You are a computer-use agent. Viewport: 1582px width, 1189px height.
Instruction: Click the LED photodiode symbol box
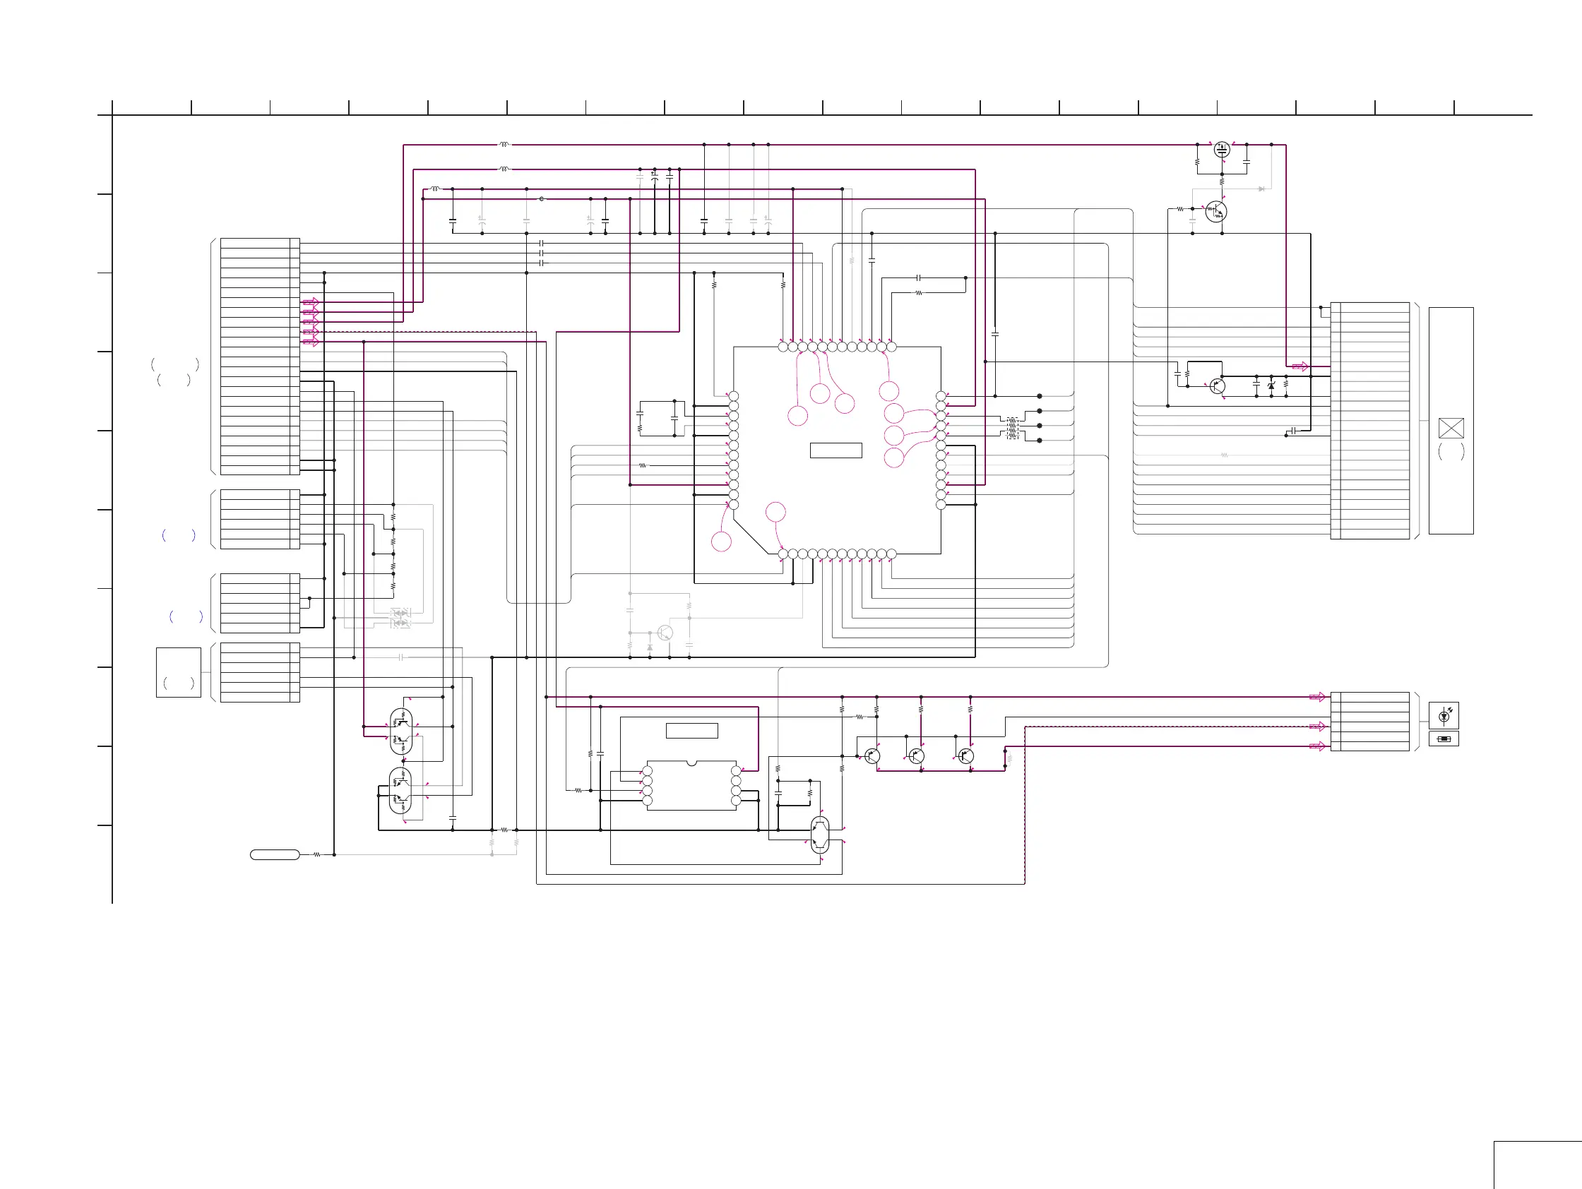pos(1444,715)
